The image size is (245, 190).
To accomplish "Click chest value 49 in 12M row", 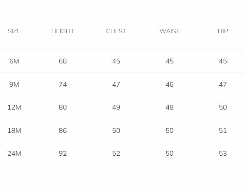I will [x=116, y=107].
